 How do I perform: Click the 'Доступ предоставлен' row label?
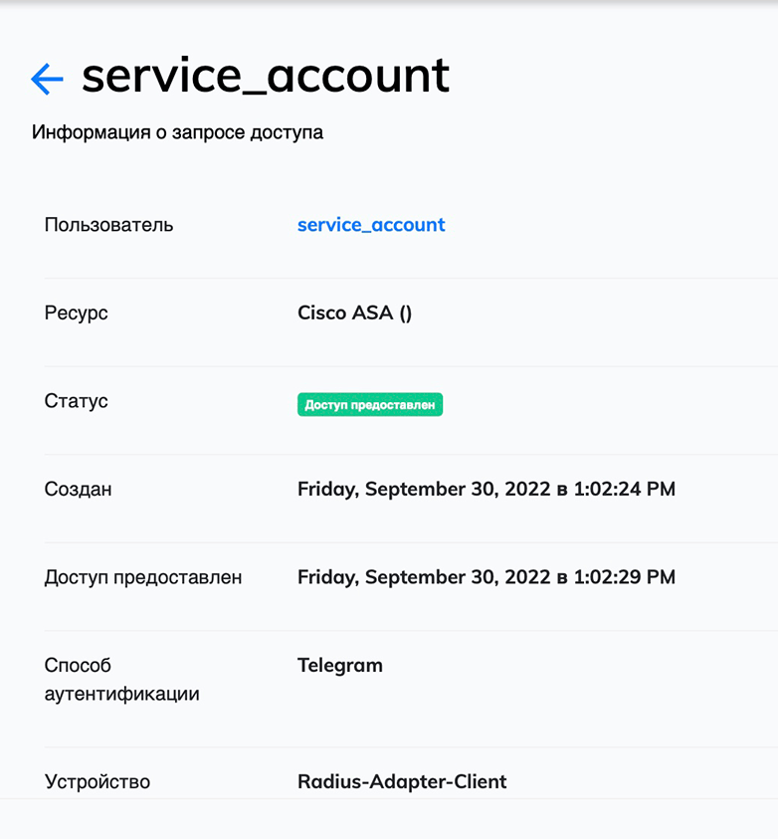coord(143,577)
